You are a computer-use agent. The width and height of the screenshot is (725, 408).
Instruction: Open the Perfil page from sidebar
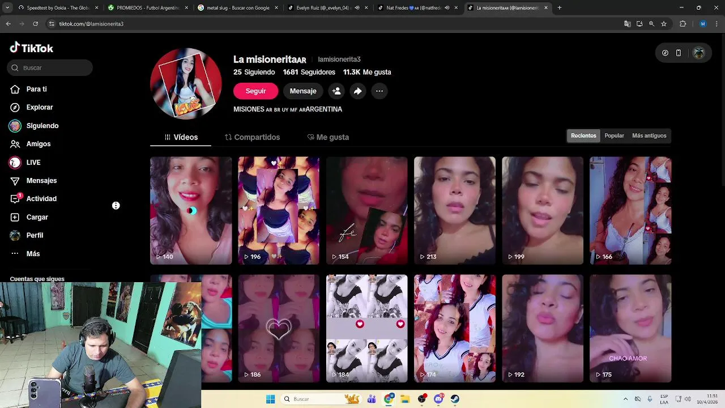click(27, 235)
